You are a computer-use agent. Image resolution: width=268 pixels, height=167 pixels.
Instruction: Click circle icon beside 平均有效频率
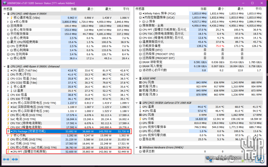(8, 34)
